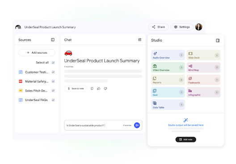
Task: Expand Mind Map options arrow
Action: 217,67
